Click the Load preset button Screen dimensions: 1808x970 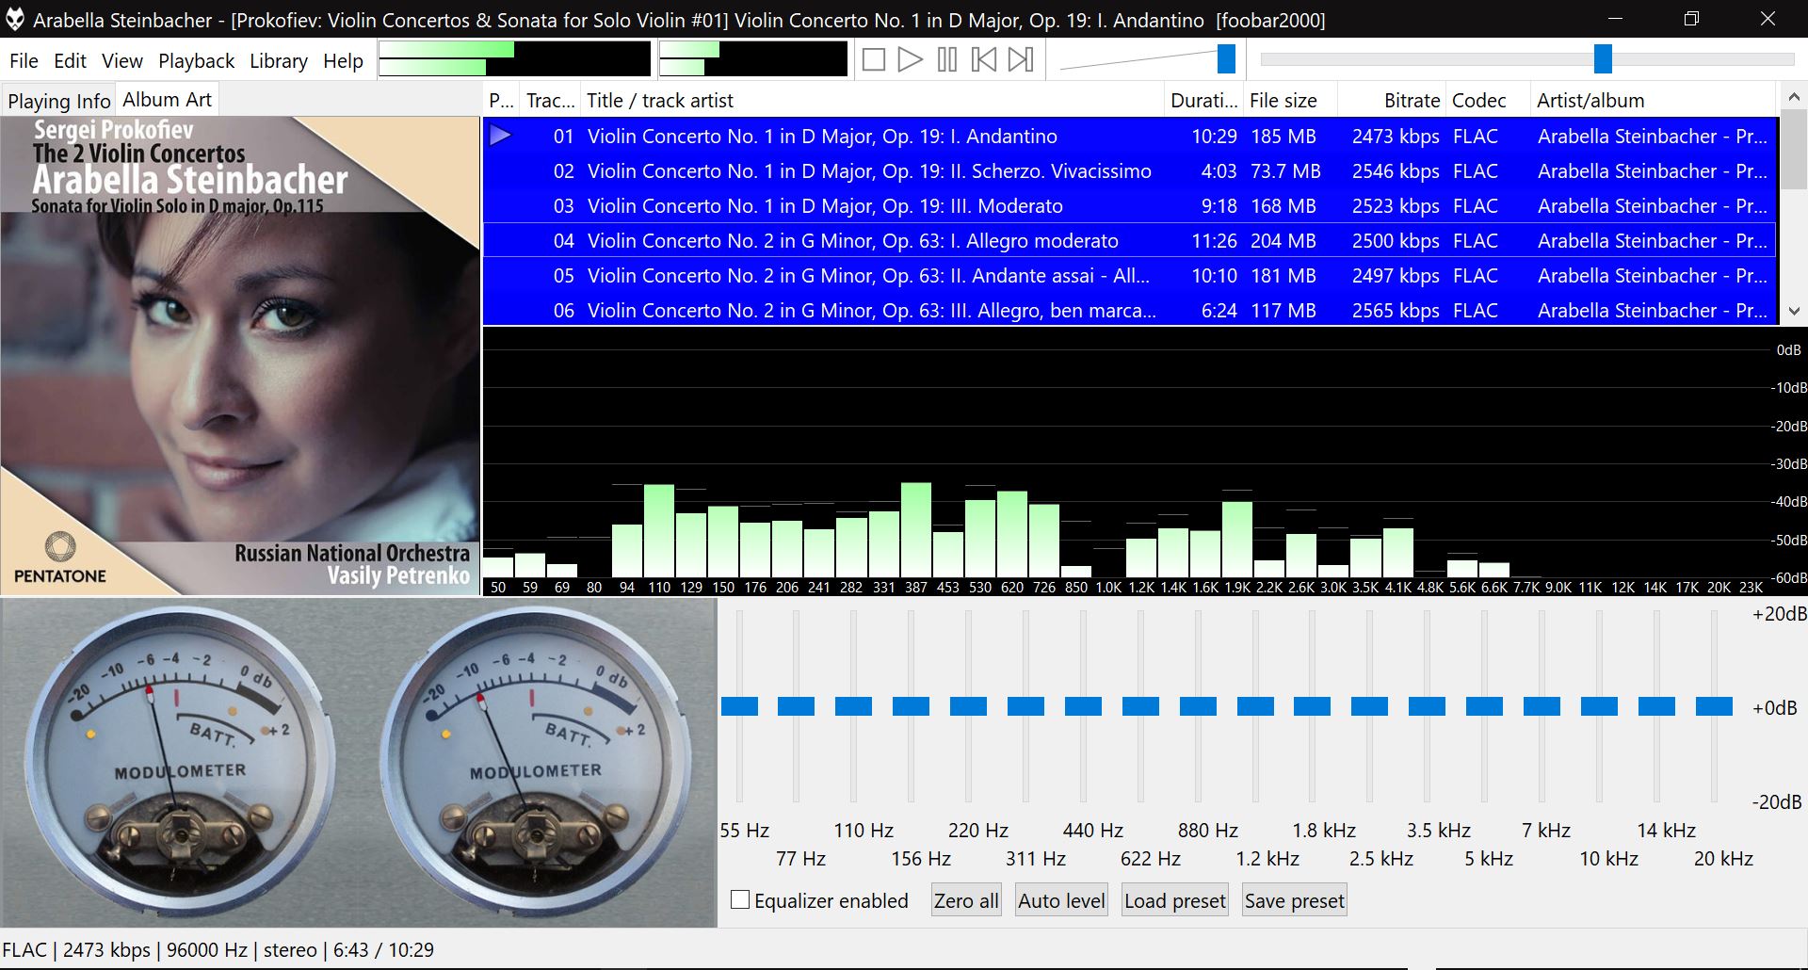[1175, 900]
